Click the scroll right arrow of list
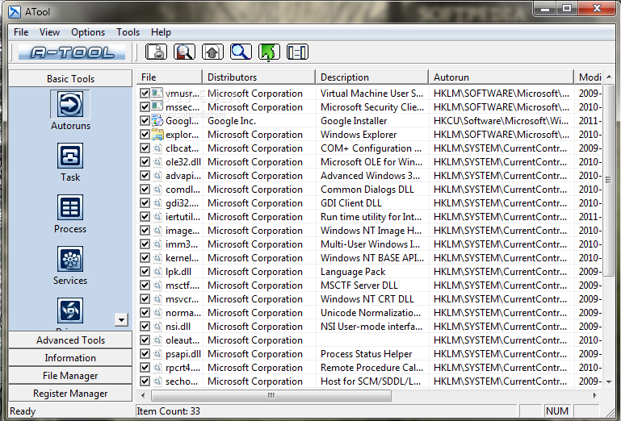Viewport: 621px width, 421px height. click(x=595, y=395)
